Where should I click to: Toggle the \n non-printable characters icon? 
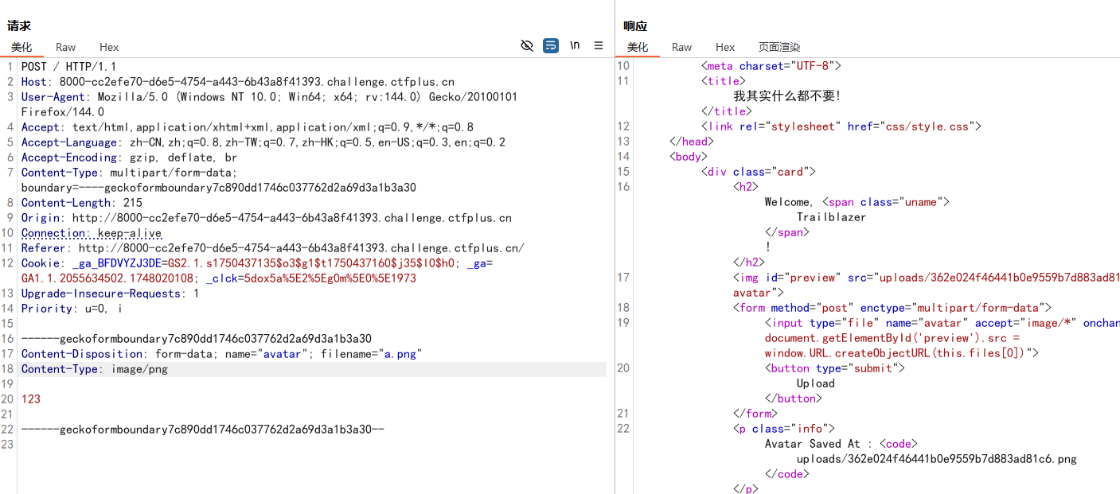pyautogui.click(x=575, y=46)
